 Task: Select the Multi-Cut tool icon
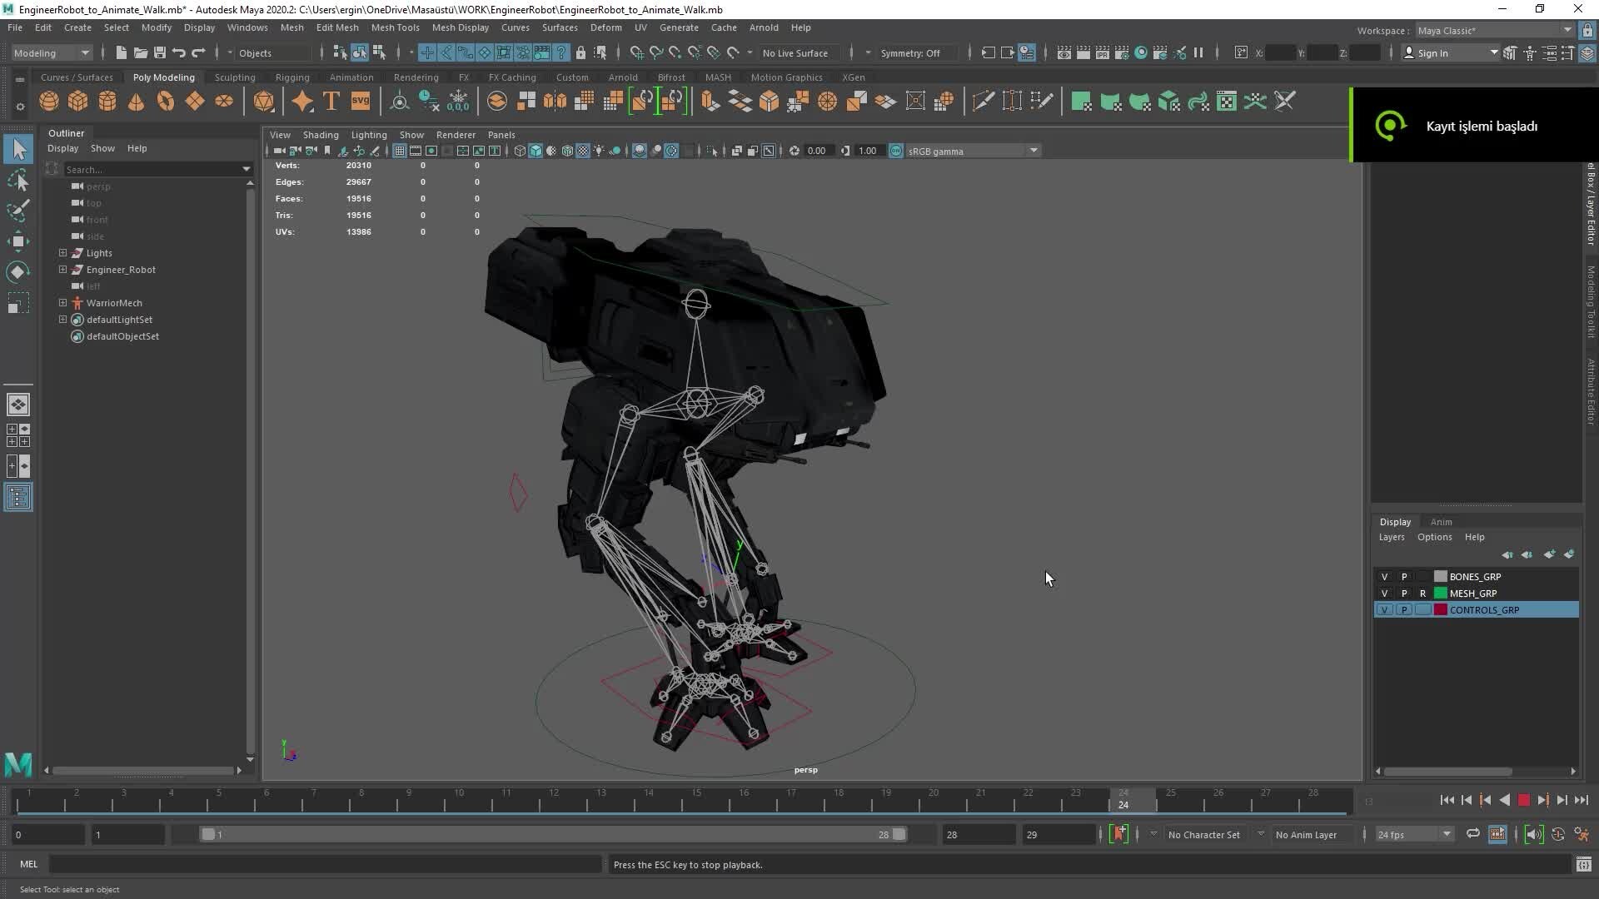tap(984, 101)
